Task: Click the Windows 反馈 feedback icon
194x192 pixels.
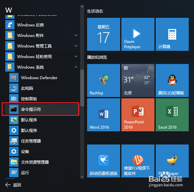Action: coord(10,25)
